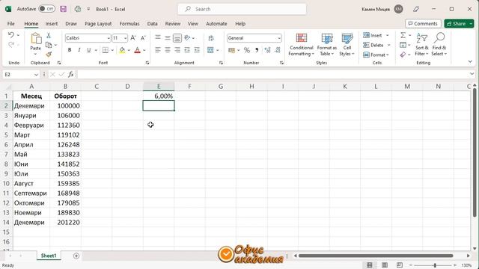Open the General number format dropdown

[279, 38]
